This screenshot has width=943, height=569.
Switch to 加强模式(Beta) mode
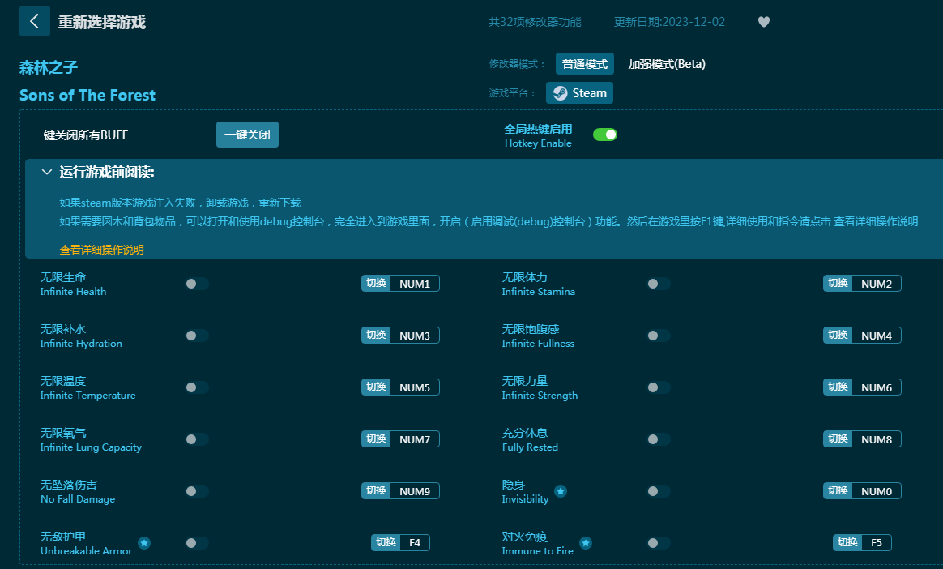click(667, 64)
